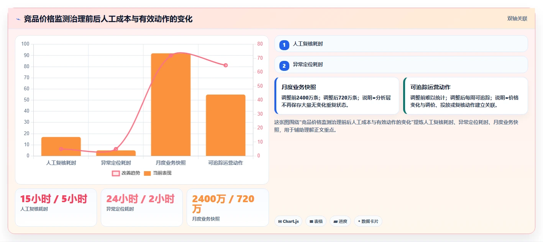Click the 2400万 / 720万 stat card
The image size is (543, 242).
[x=228, y=208]
